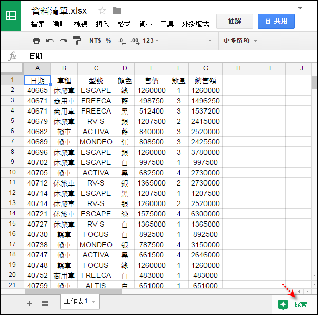The width and height of the screenshot is (318, 315).
Task: Select cell with value 6300000
Action: (205, 214)
